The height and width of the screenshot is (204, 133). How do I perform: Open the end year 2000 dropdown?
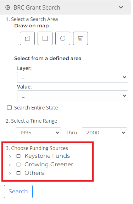tap(104, 133)
